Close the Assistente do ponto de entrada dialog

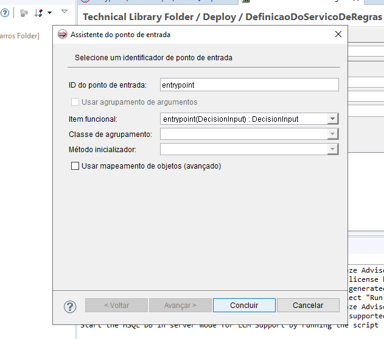pyautogui.click(x=338, y=34)
